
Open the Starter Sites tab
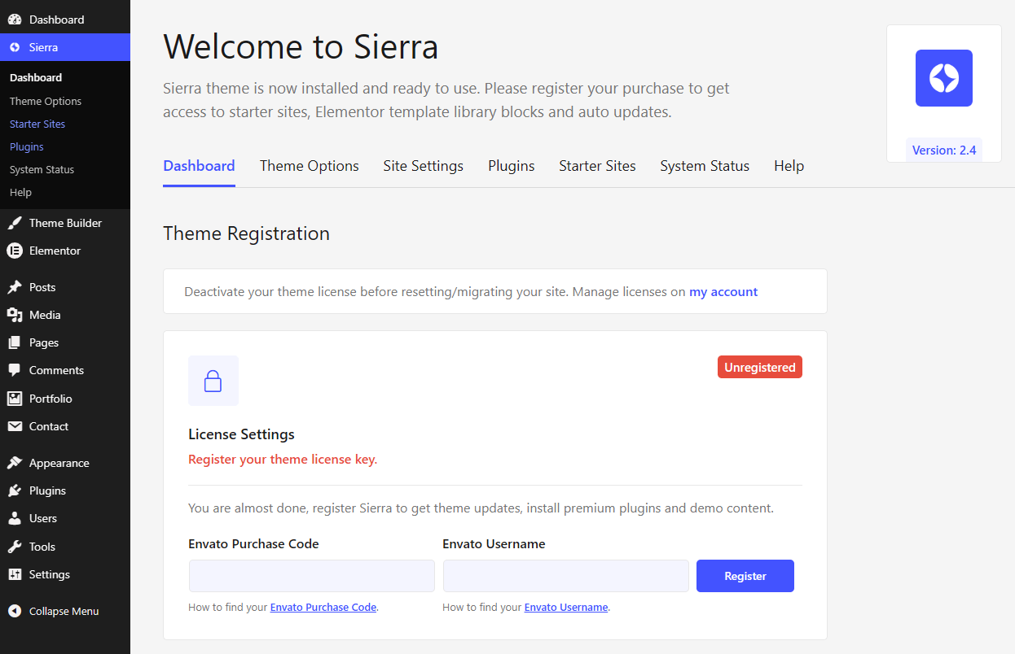click(x=597, y=166)
